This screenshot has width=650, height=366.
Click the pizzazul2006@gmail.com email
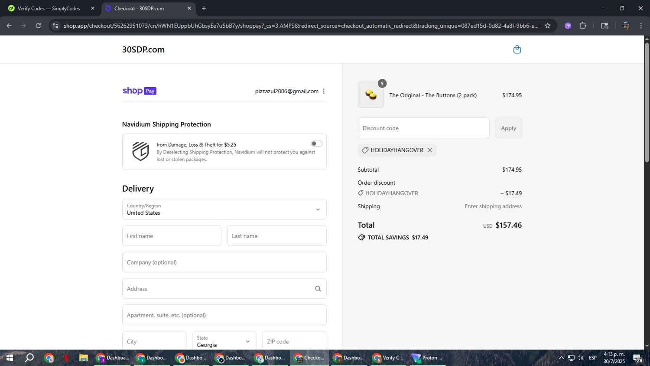coord(286,91)
